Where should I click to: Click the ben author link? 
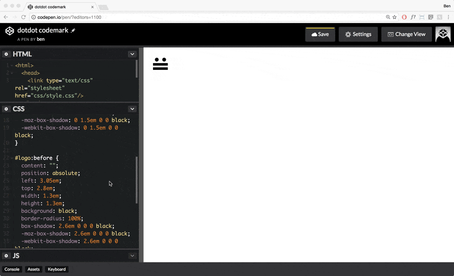tap(40, 39)
